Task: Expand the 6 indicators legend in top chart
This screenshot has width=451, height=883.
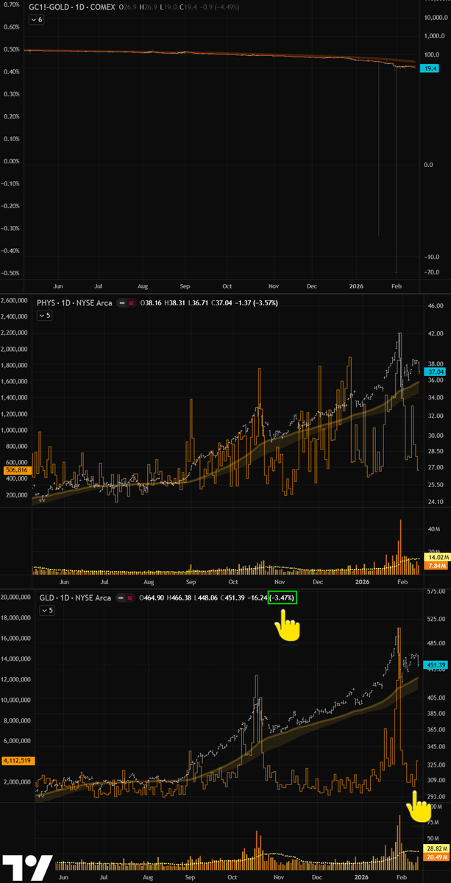Action: (37, 20)
